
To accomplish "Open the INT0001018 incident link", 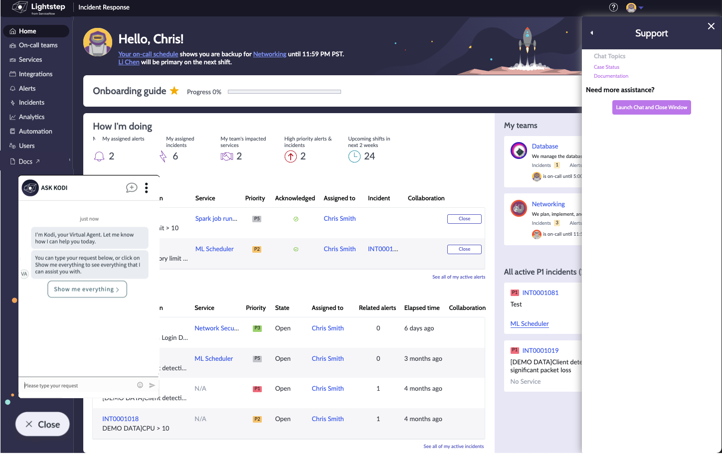I will click(121, 419).
